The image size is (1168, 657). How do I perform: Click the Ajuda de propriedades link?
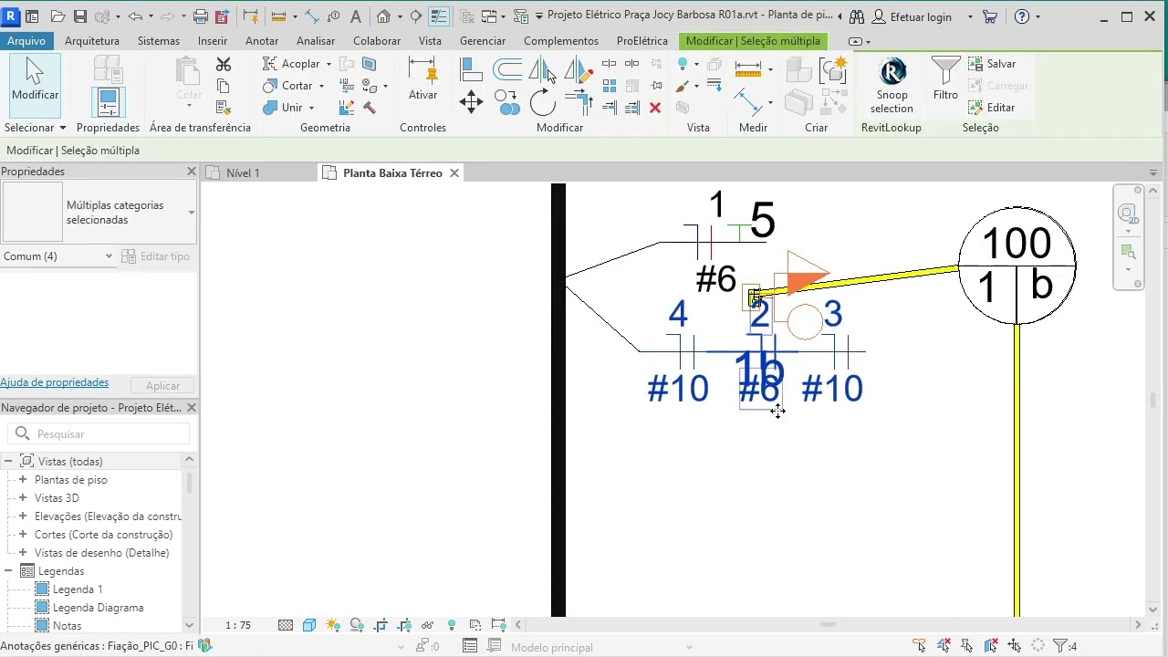click(55, 382)
